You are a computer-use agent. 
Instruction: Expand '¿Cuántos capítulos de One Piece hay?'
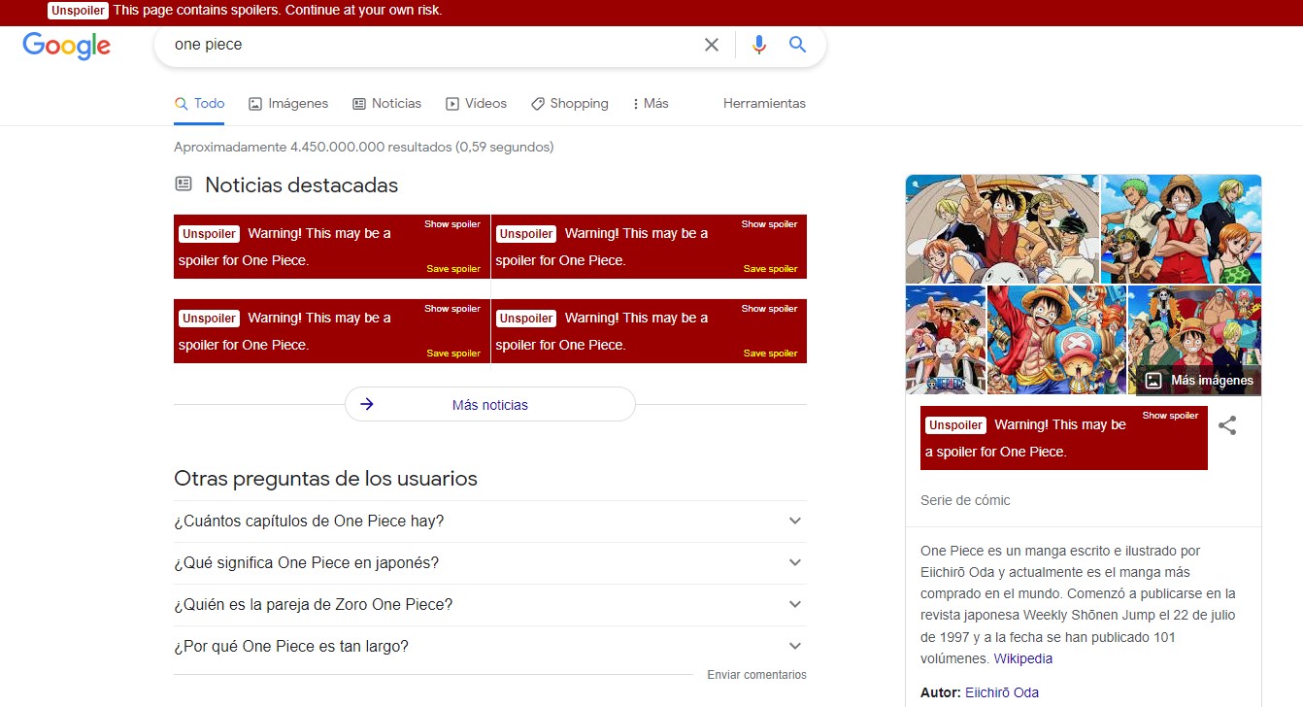point(490,522)
